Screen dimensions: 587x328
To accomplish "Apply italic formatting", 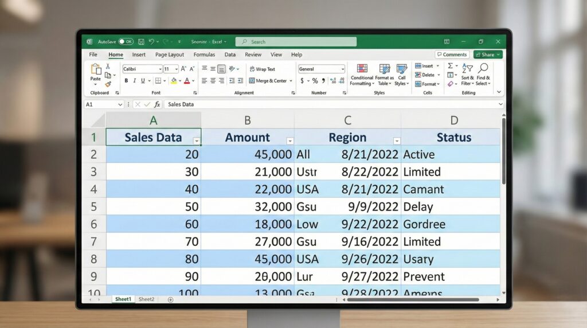I will tap(134, 80).
